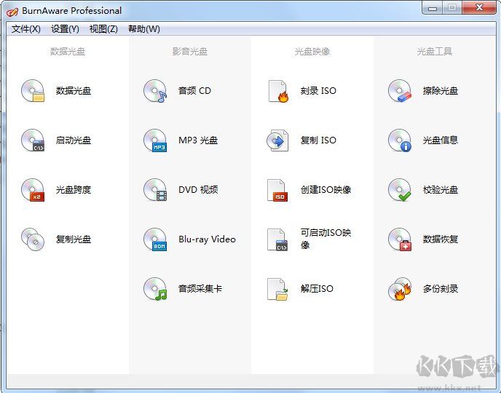Viewport: 501px width, 393px height.
Task: Click the 音频采集卡 label
Action: [x=200, y=289]
